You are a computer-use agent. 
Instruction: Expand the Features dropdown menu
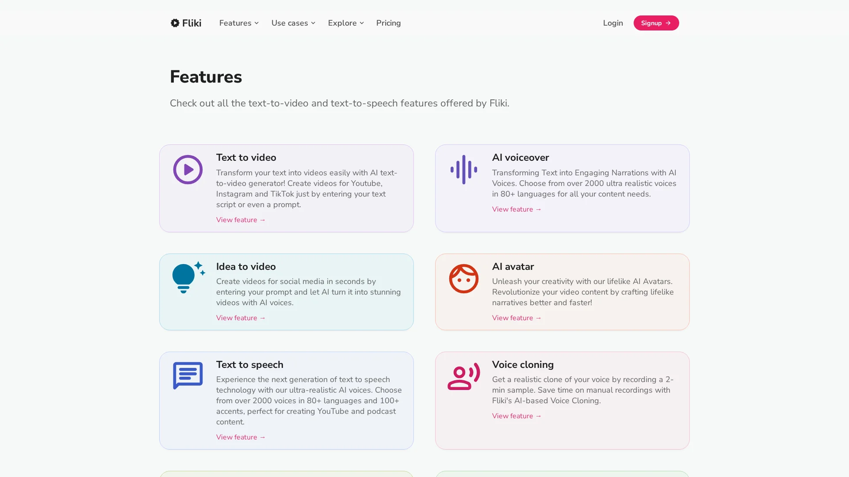239,23
